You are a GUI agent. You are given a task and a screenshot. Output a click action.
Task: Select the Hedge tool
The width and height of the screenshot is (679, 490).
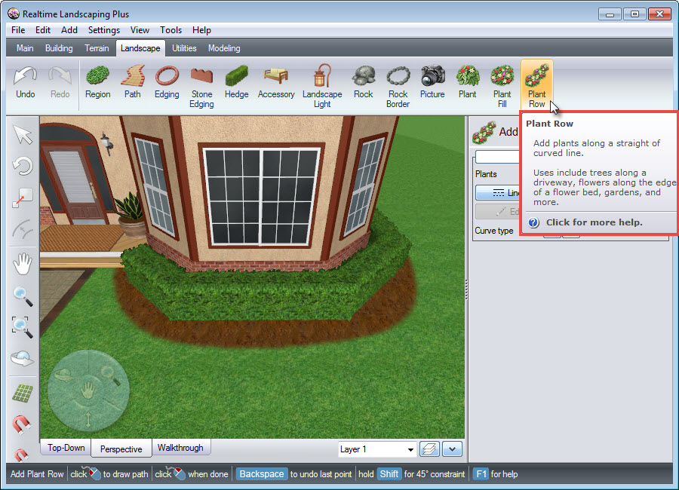236,83
